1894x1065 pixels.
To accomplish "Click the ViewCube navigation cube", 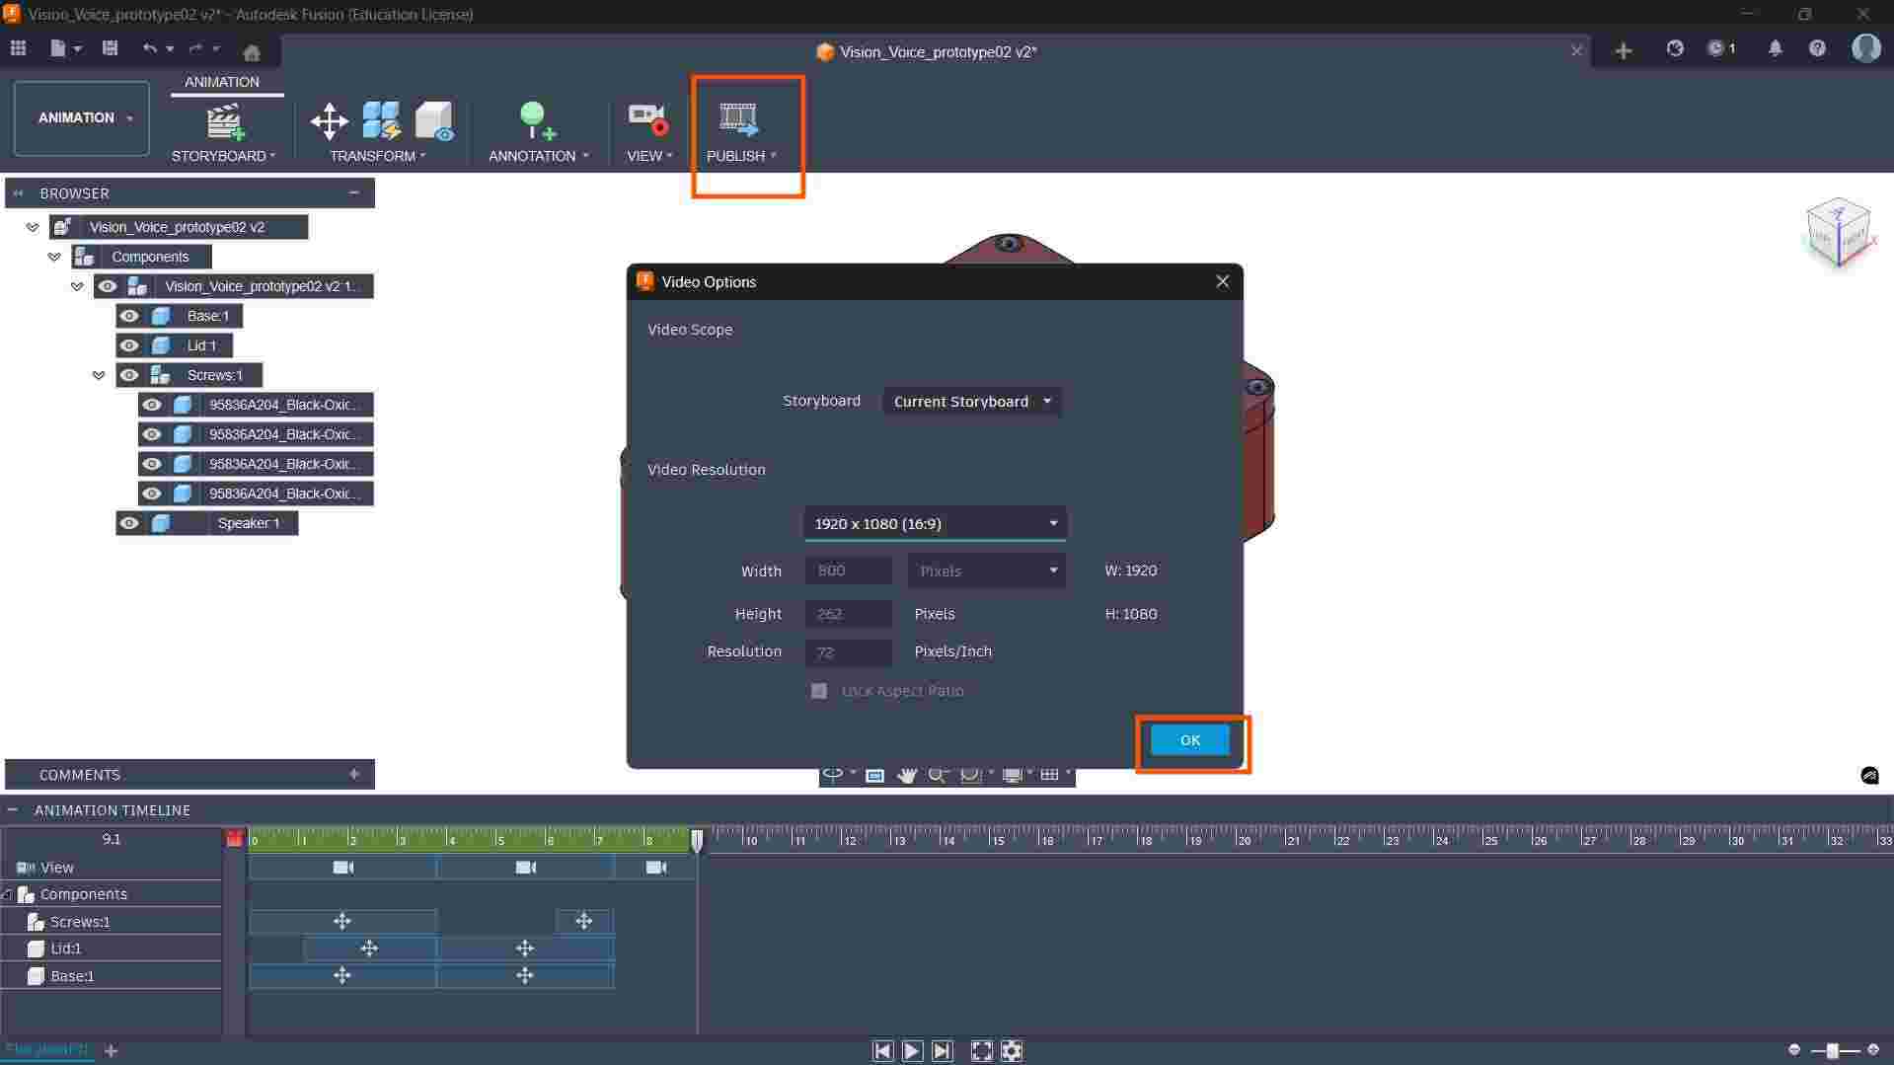I will [x=1838, y=232].
